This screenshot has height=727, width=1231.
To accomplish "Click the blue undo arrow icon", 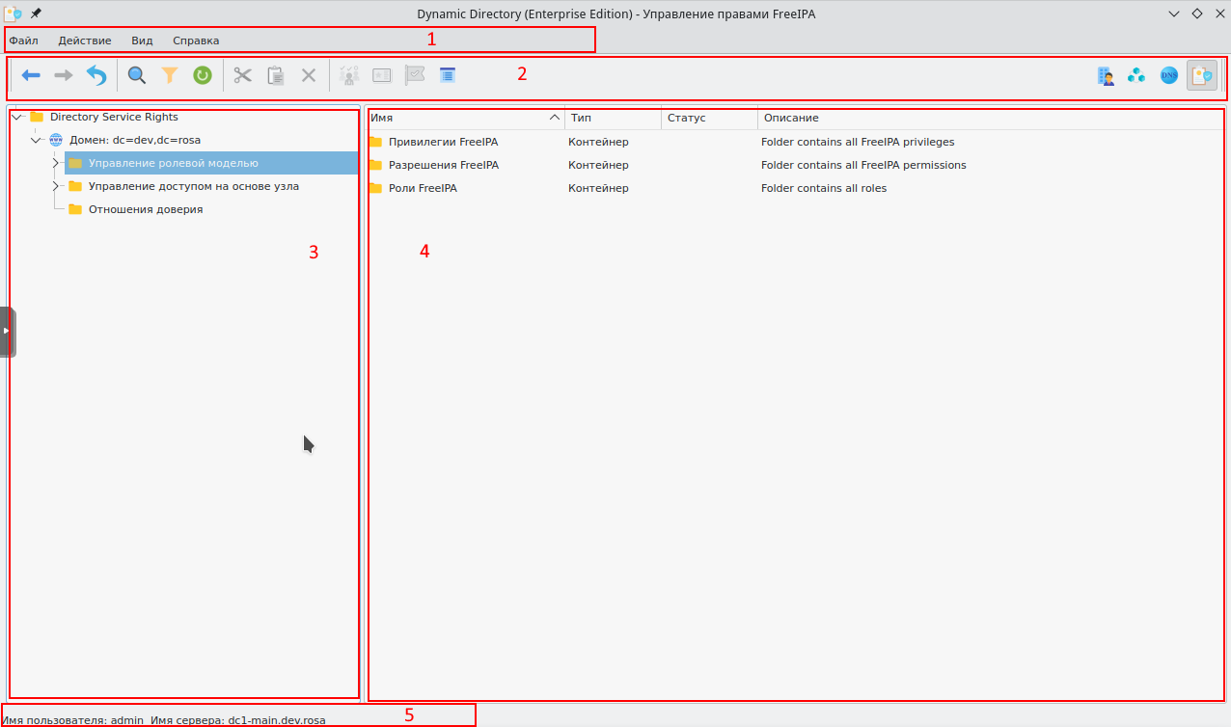I will pos(96,75).
